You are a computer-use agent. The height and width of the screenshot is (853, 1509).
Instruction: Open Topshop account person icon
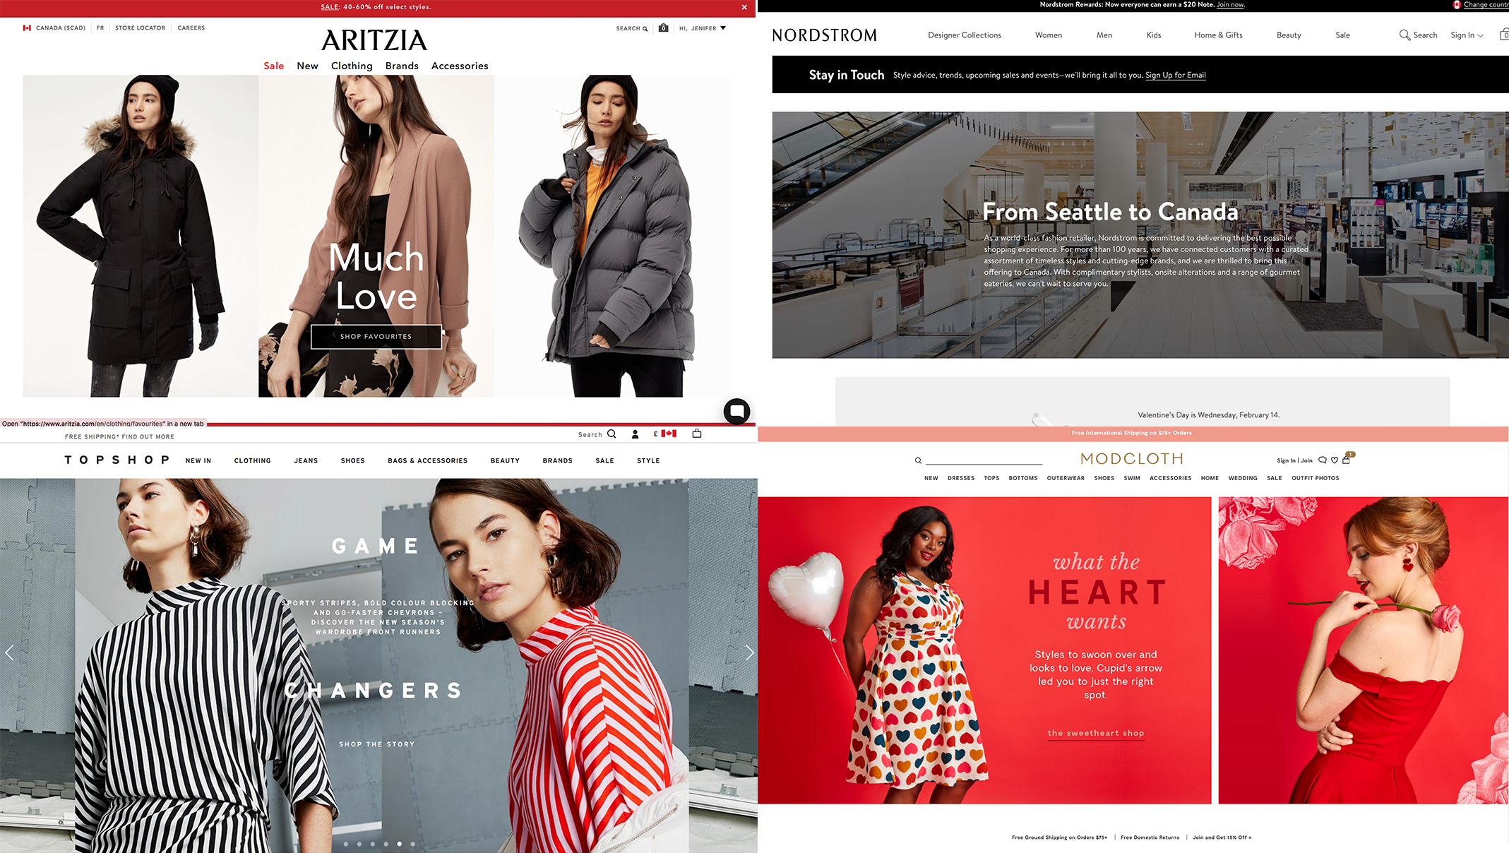(635, 434)
